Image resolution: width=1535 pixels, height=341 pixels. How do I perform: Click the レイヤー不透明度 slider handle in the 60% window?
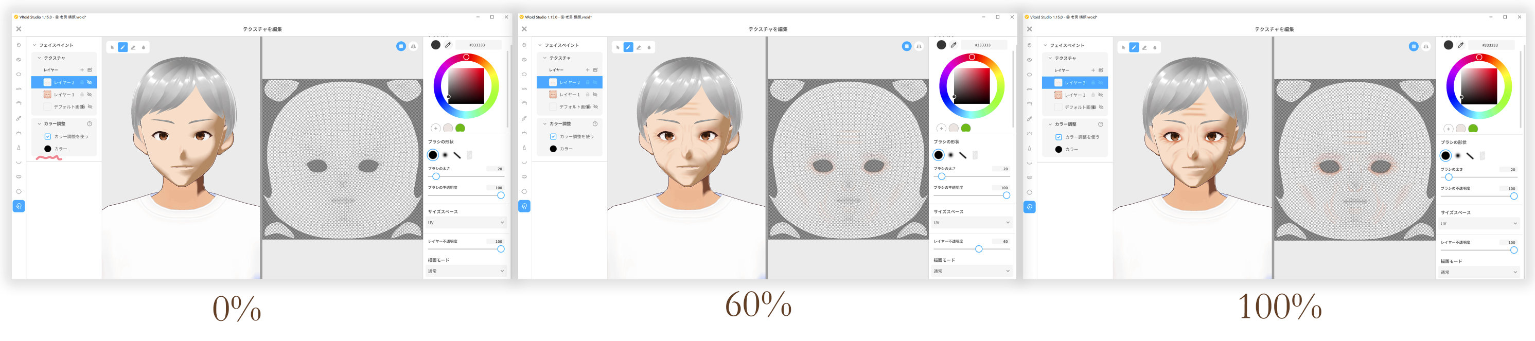[x=978, y=249]
